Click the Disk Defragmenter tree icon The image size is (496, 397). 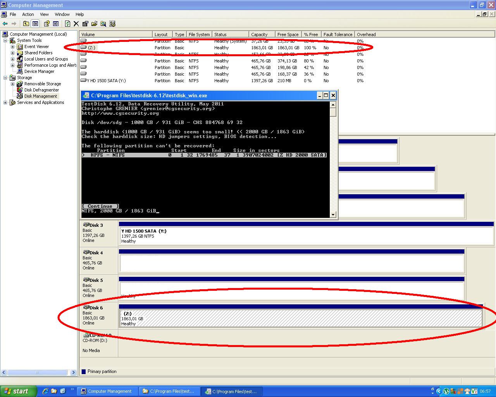tap(20, 90)
